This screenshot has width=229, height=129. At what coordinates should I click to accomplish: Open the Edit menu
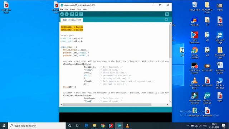66,10
